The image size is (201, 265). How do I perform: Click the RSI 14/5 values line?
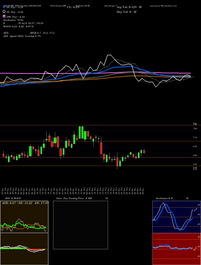click(x=23, y=23)
